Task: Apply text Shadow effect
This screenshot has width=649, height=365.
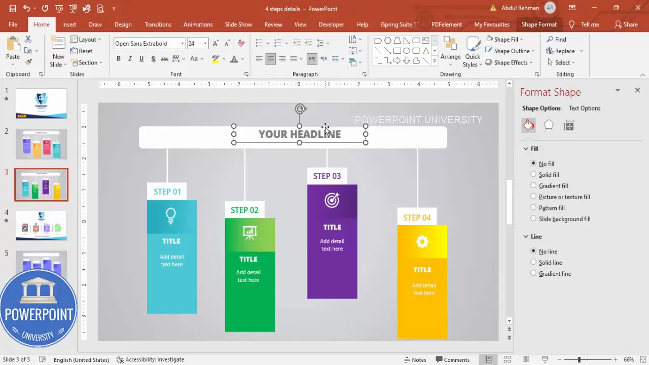Action: [153, 59]
